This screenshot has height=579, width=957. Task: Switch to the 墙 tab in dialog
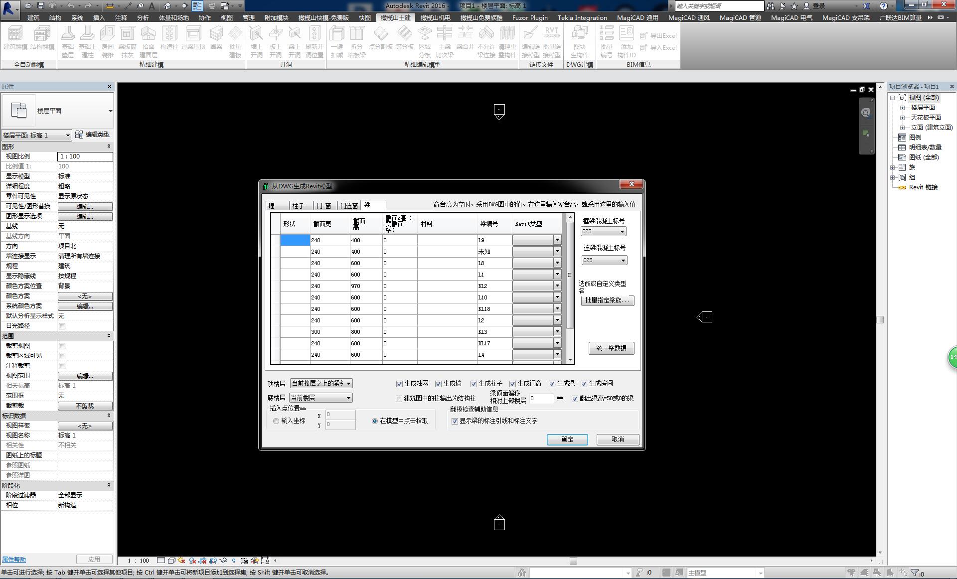277,205
